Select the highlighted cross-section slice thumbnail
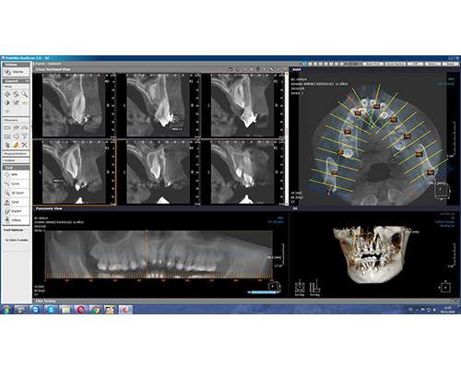The image size is (461, 366). point(75,172)
